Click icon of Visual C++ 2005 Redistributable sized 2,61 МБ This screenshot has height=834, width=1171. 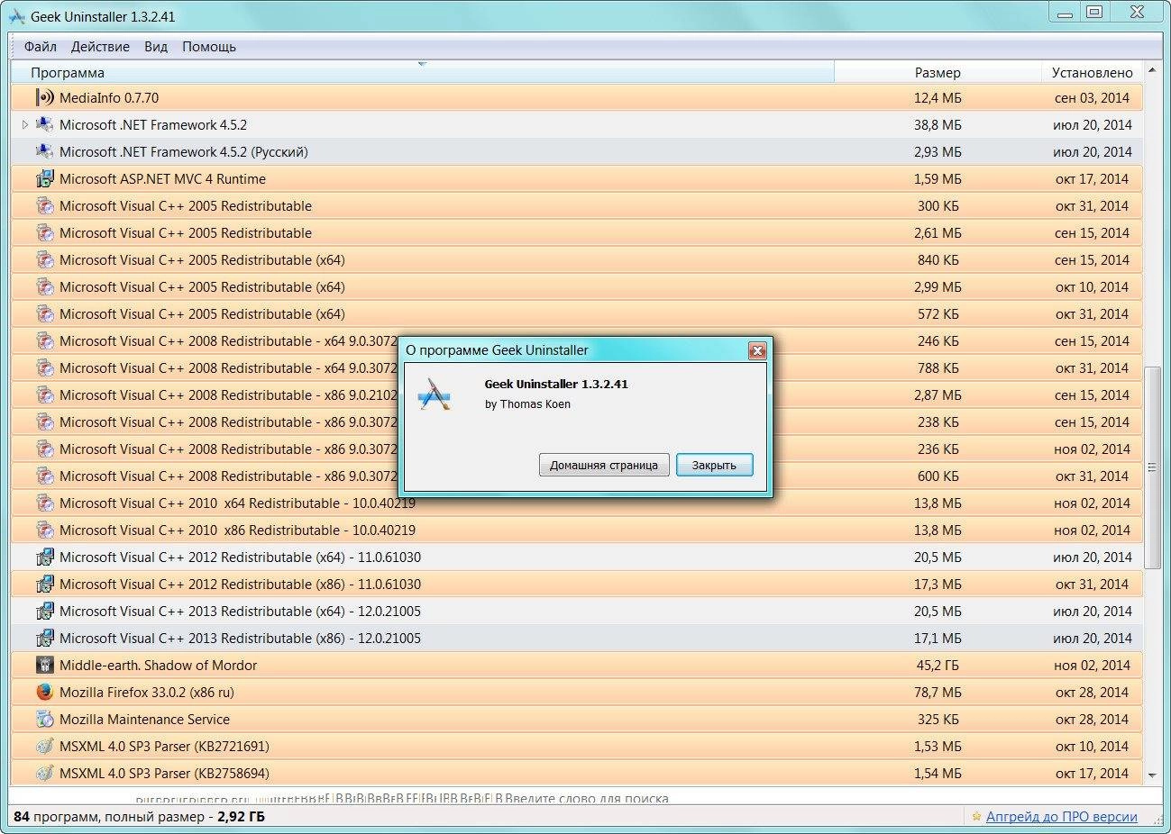(44, 232)
